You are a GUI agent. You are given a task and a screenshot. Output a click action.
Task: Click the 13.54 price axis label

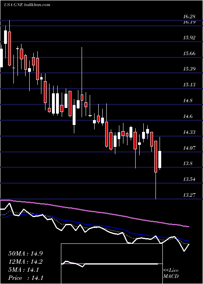coord(189,179)
